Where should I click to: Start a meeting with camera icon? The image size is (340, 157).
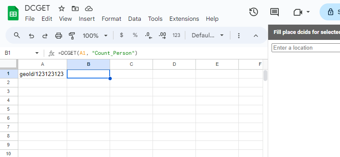[298, 12]
